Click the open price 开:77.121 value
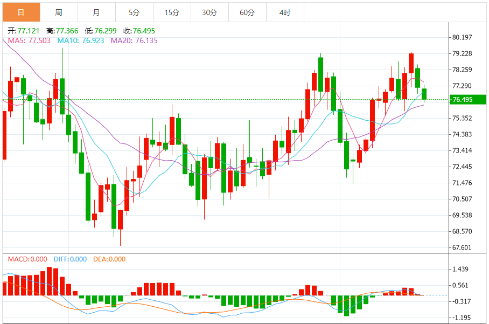This screenshot has width=489, height=324. tap(24, 31)
